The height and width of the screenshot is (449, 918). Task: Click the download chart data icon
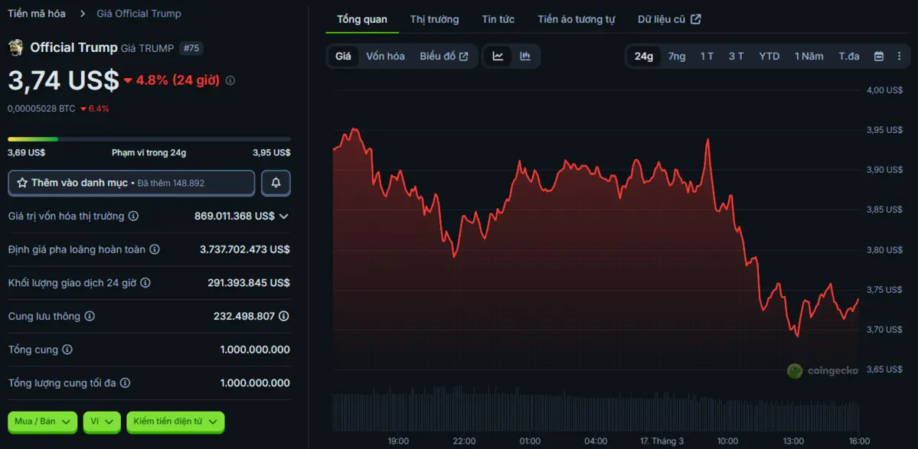tap(899, 56)
